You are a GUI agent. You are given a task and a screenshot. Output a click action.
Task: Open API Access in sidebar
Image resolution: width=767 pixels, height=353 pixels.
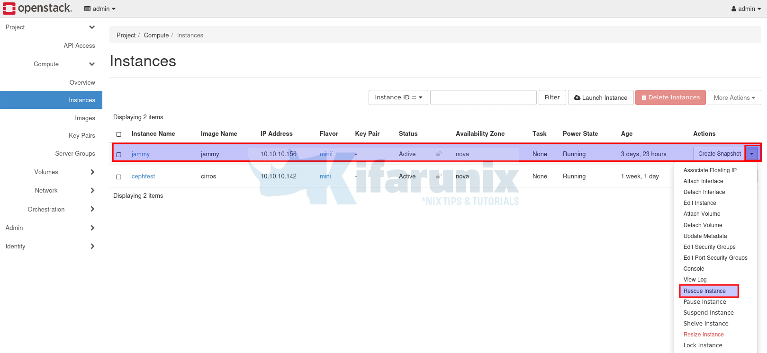click(79, 45)
